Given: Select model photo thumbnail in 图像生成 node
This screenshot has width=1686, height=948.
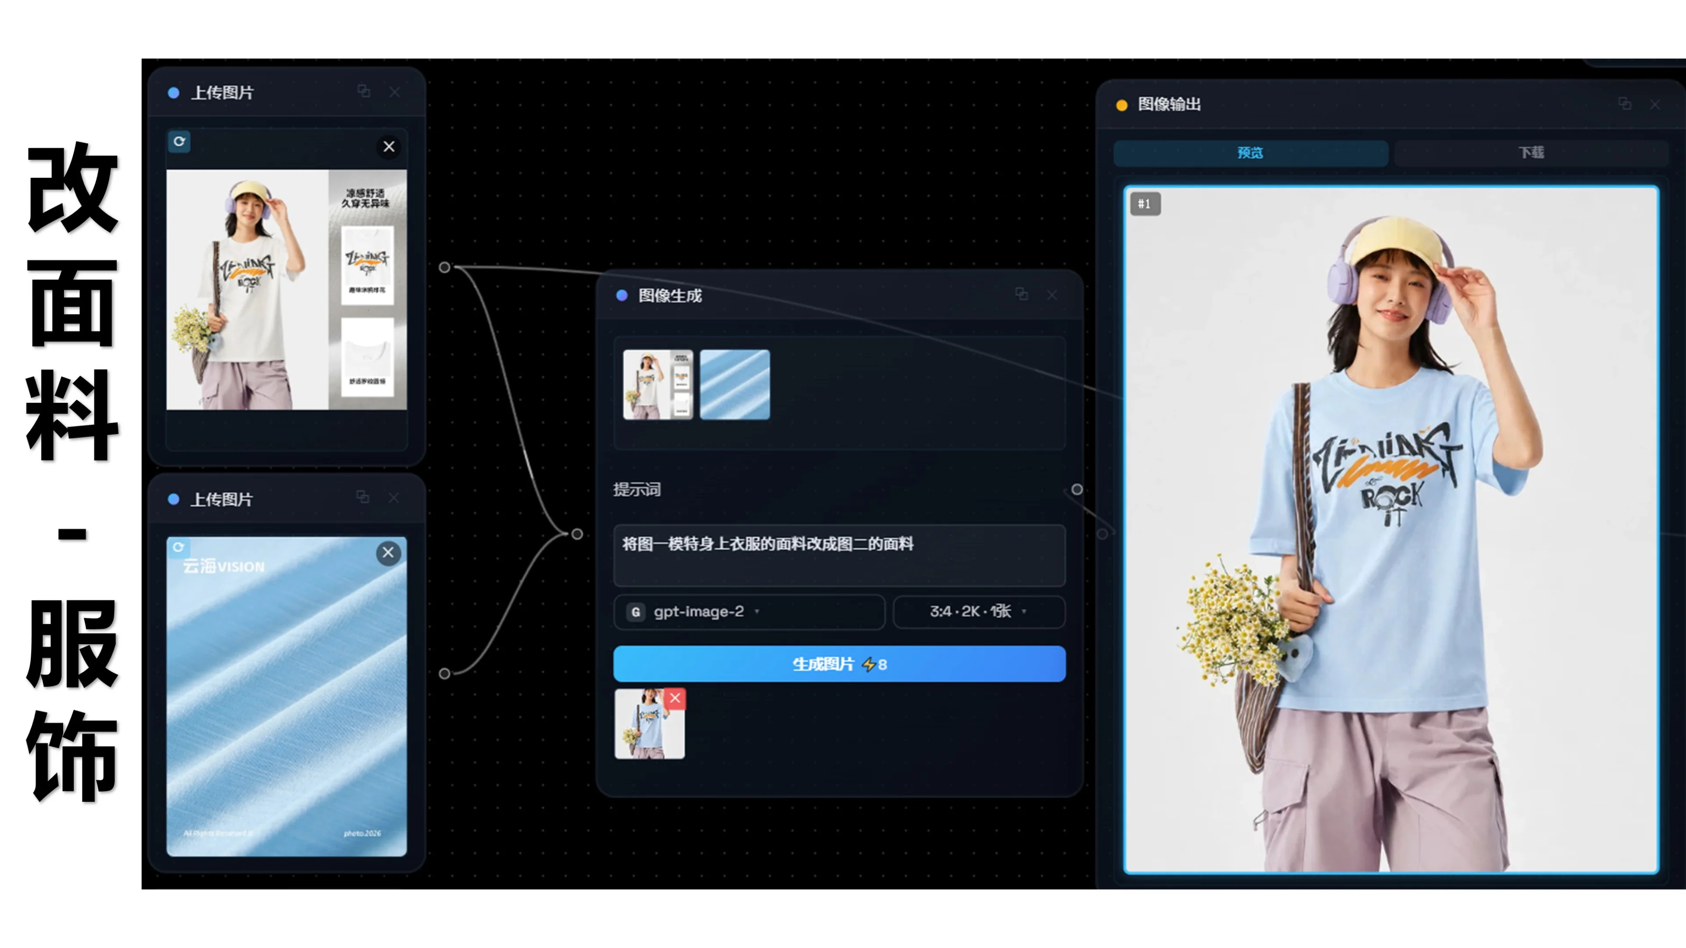Looking at the screenshot, I should [x=658, y=385].
